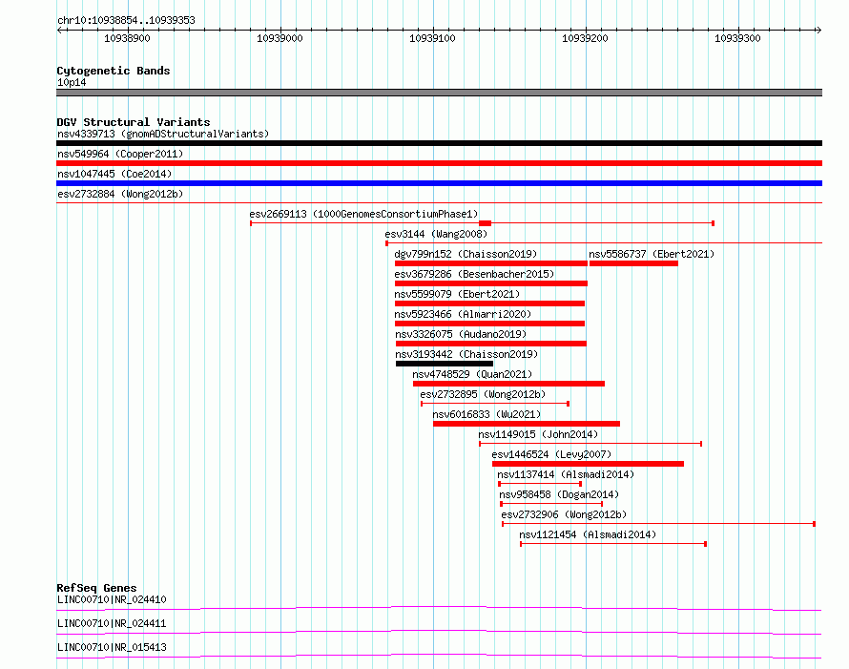Click the nsv5586737 (Ebert2021) label
Viewport: 849px width, 669px height.
coord(652,254)
